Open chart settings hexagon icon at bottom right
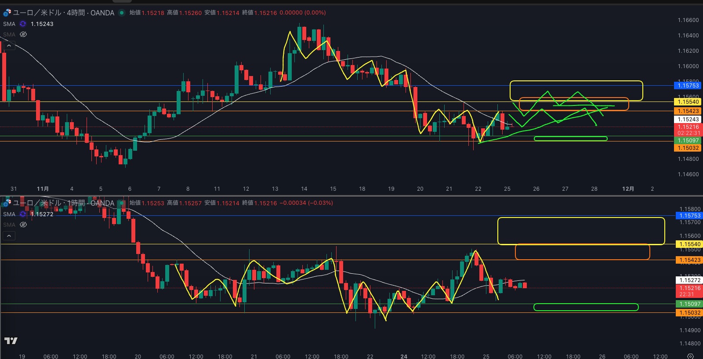 (x=690, y=356)
